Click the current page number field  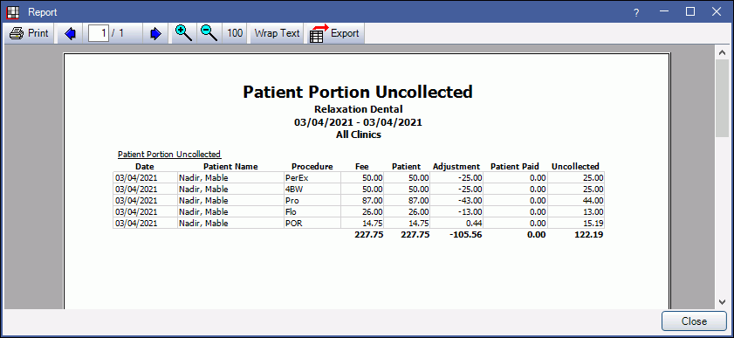click(x=99, y=33)
